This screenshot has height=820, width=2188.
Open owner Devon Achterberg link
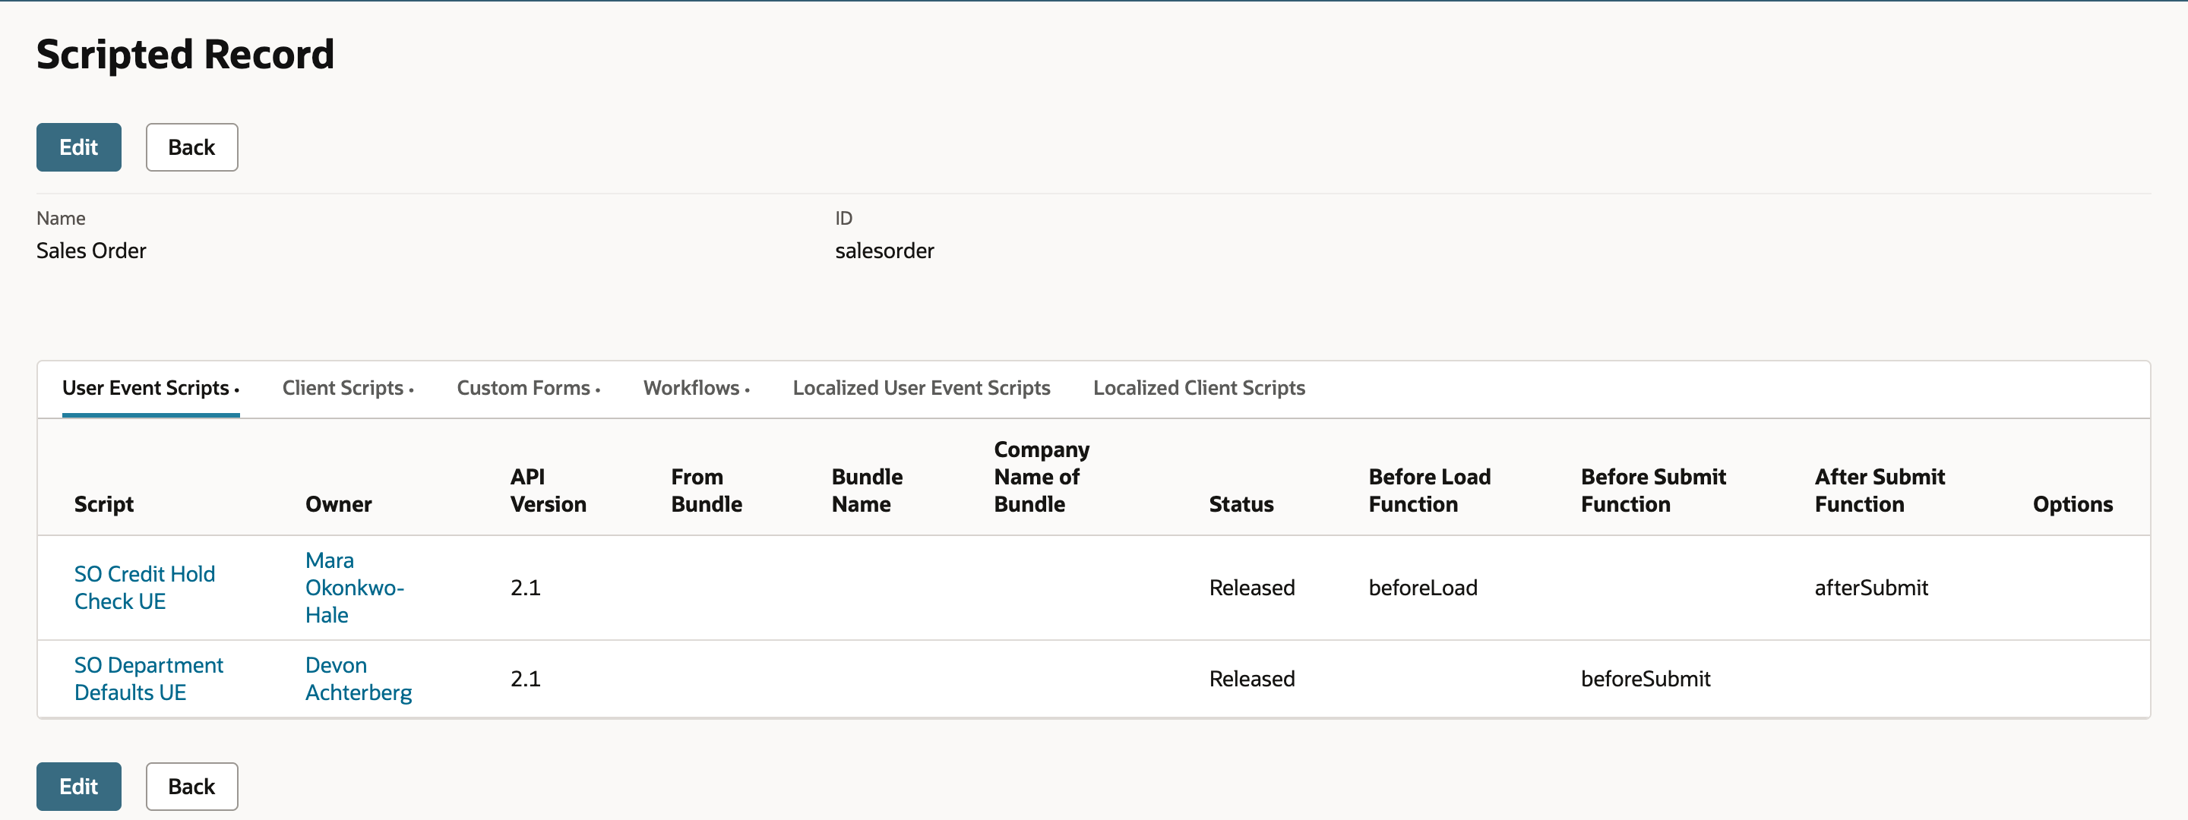[359, 679]
